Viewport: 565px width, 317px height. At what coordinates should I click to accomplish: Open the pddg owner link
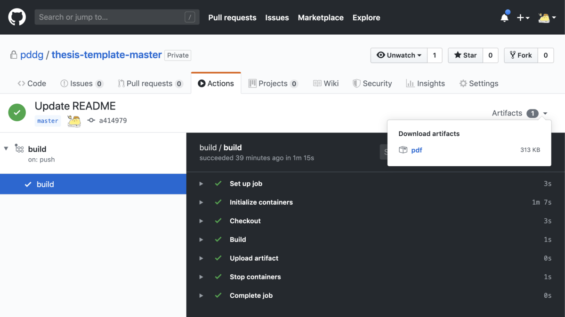(32, 55)
